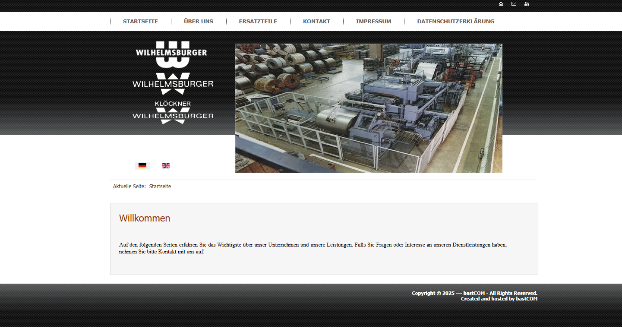This screenshot has width=622, height=332.
Task: Switch language using the German flag
Action: [142, 166]
